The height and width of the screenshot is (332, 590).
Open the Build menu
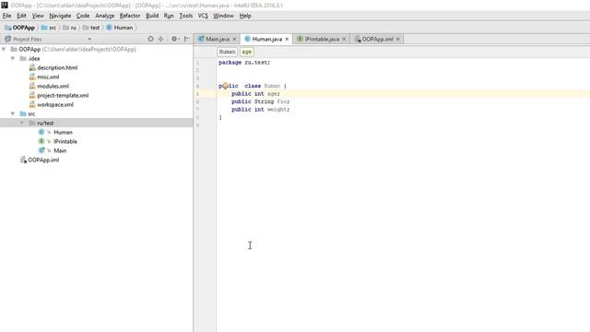click(152, 16)
